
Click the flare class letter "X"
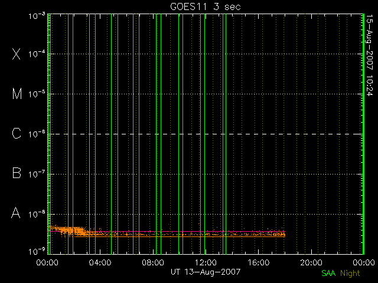(x=17, y=54)
